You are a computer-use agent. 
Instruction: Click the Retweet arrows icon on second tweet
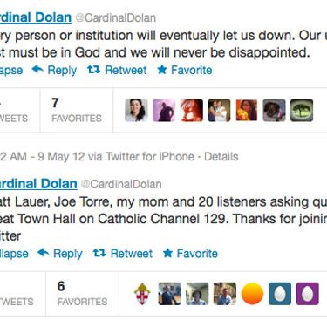[99, 253]
